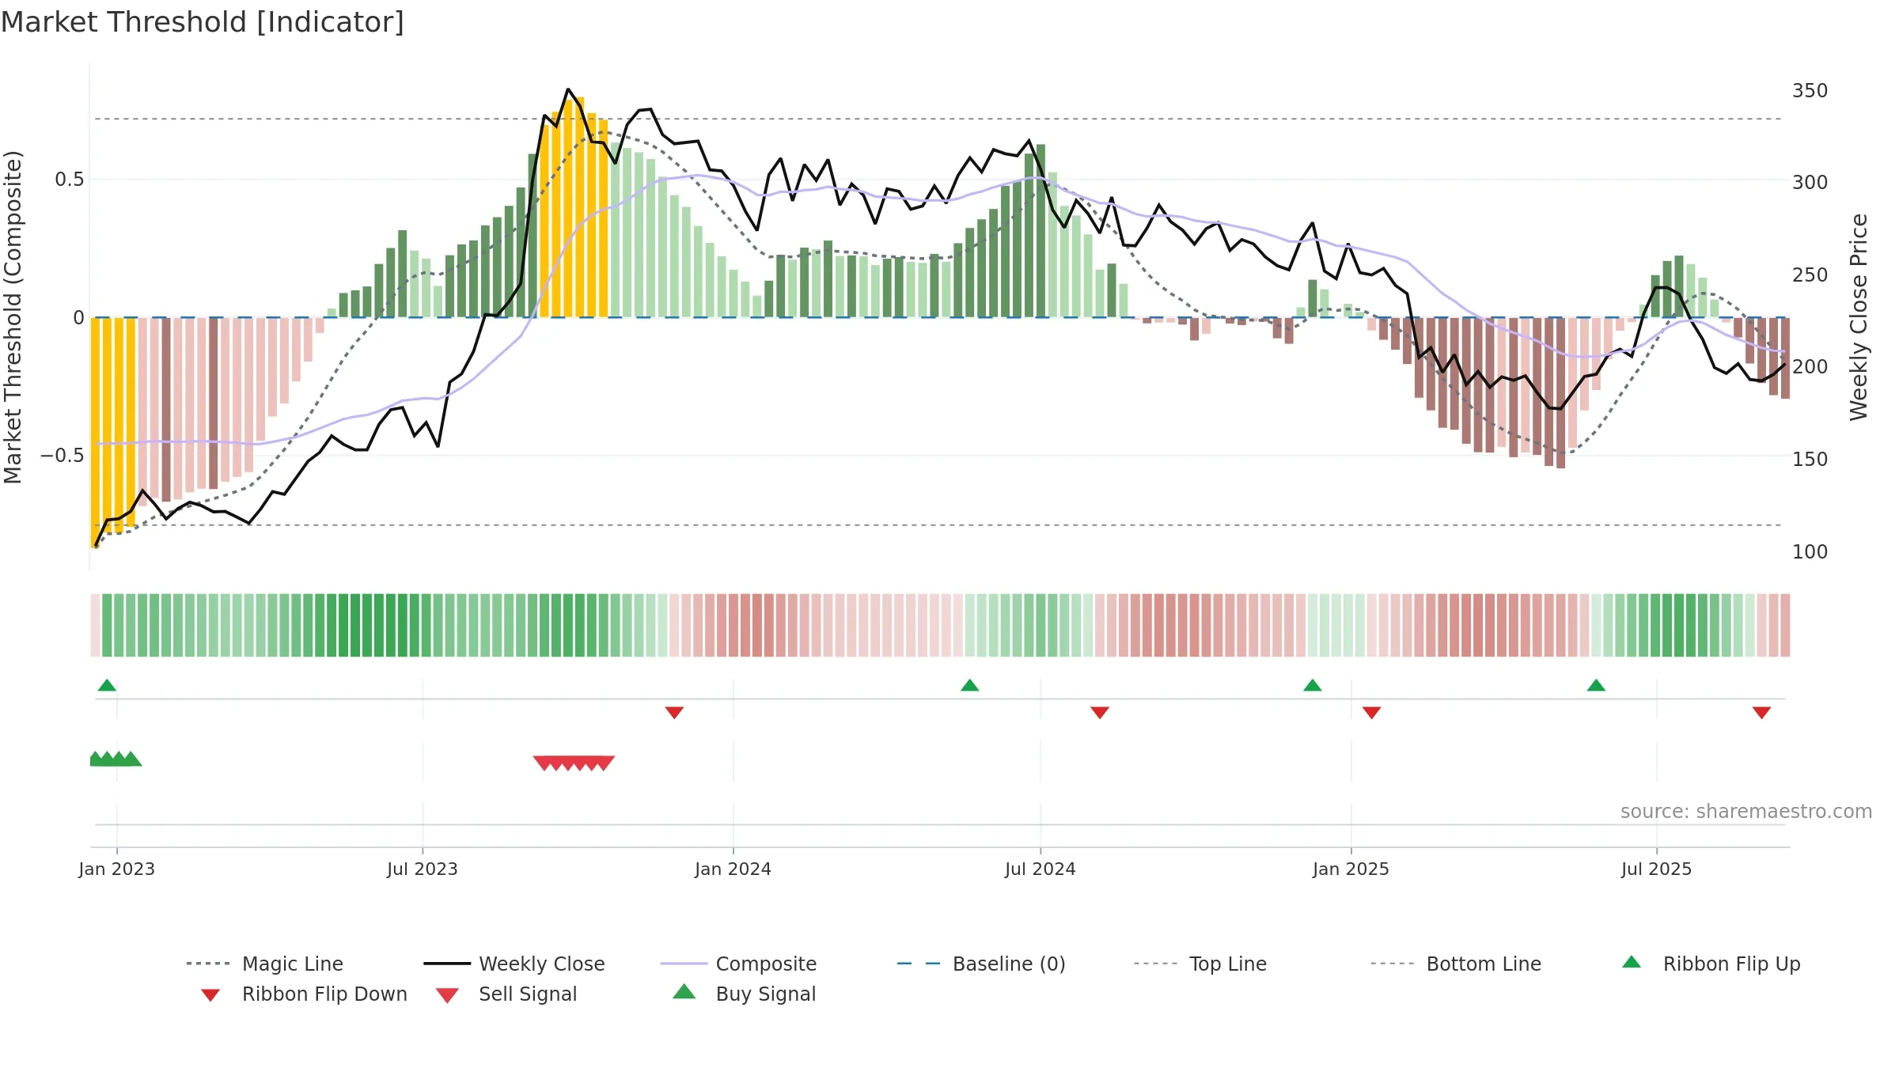Click the green Ribbon Flip Up marker at Jan 2023
The height and width of the screenshot is (1068, 1899).
[x=107, y=685]
